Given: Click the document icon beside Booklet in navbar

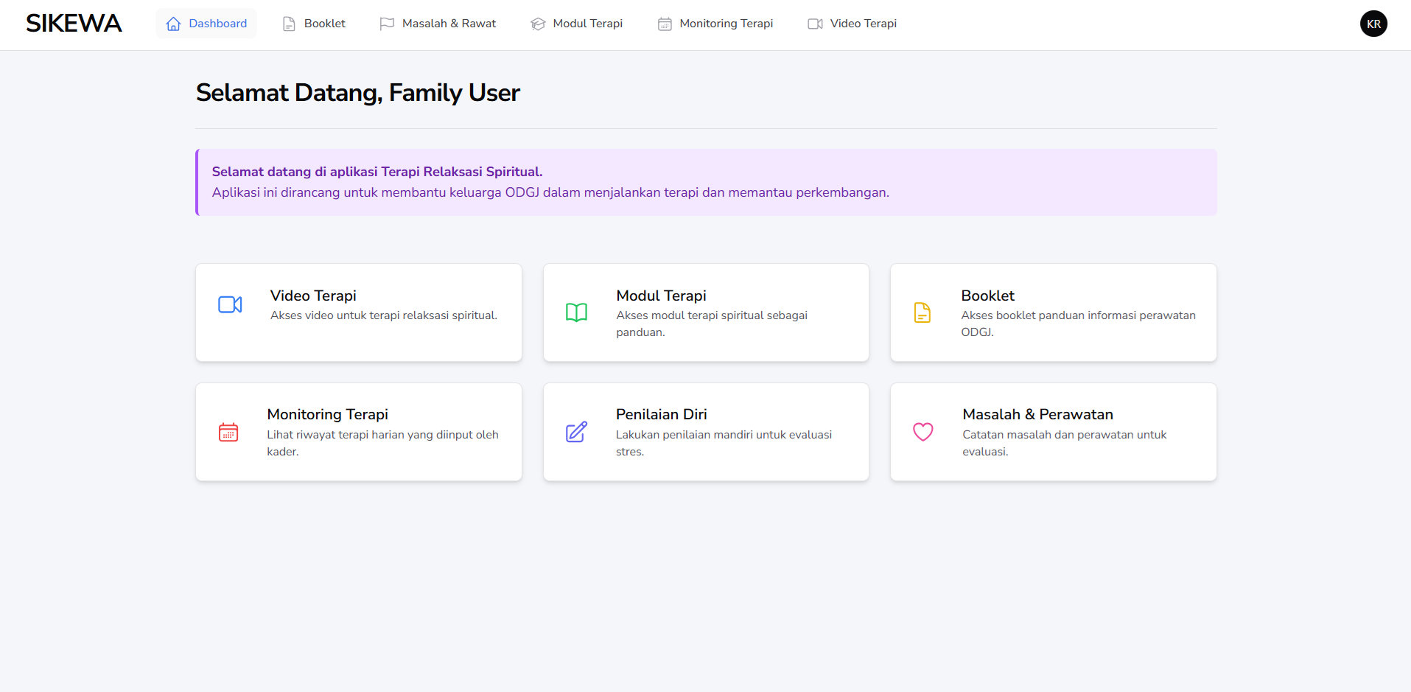Looking at the screenshot, I should [x=289, y=24].
